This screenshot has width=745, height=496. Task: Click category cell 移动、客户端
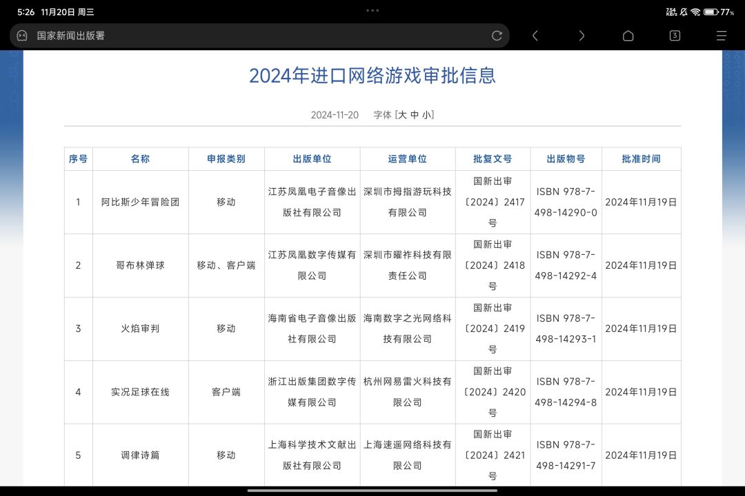coord(226,265)
